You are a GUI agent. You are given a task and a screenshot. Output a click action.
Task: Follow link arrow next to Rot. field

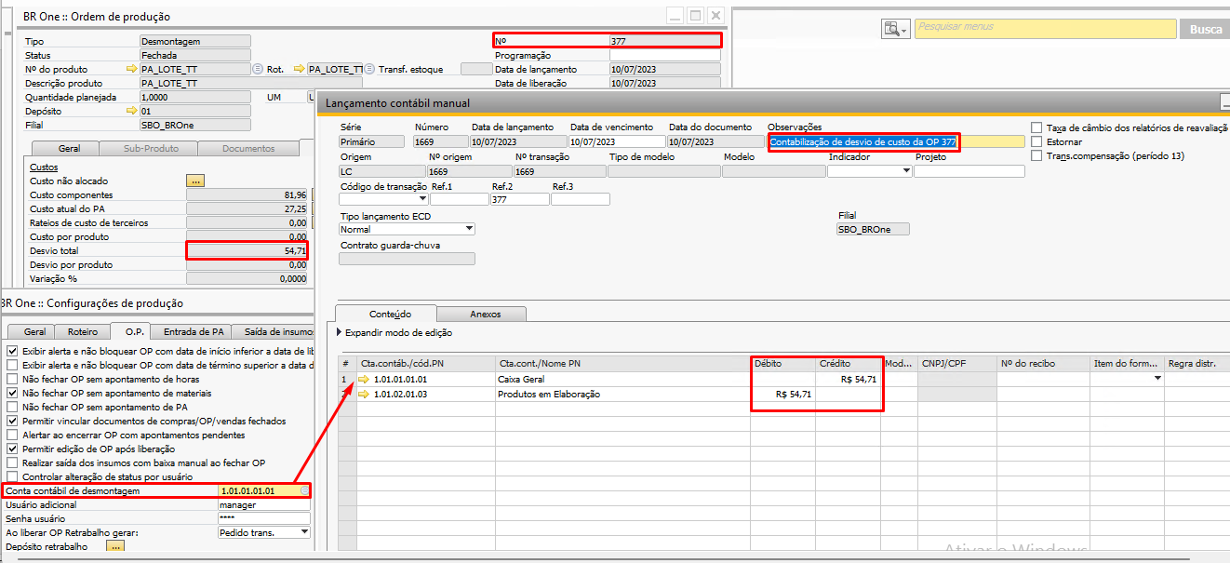(300, 69)
